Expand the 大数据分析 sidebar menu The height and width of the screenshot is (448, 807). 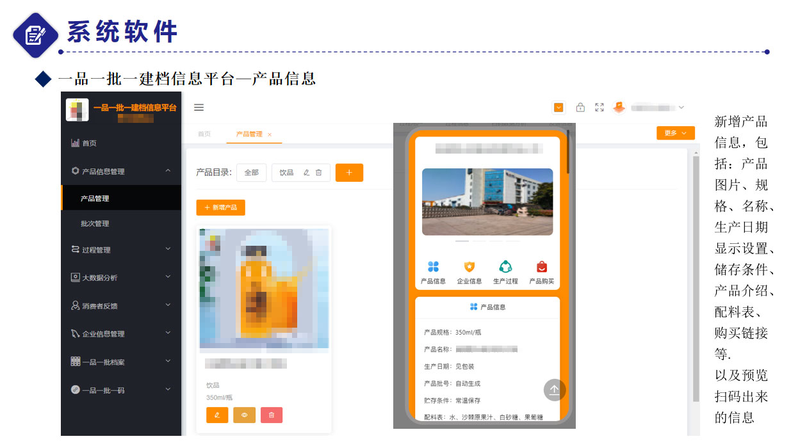pyautogui.click(x=120, y=278)
